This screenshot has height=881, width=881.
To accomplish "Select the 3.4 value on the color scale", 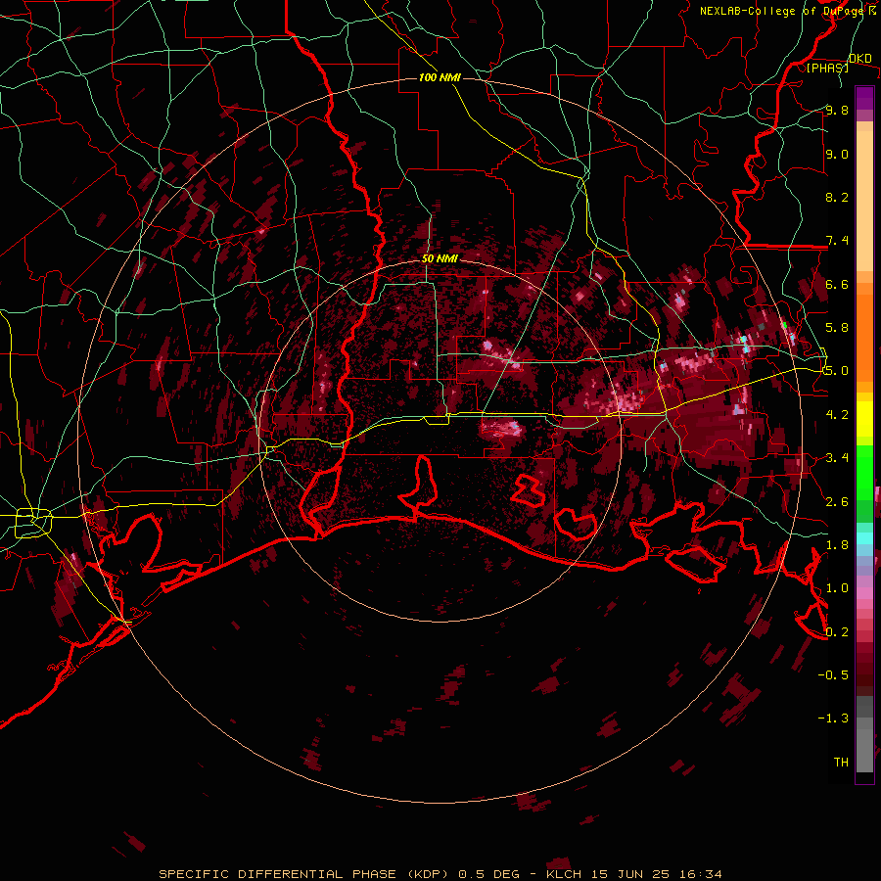I will tap(837, 457).
